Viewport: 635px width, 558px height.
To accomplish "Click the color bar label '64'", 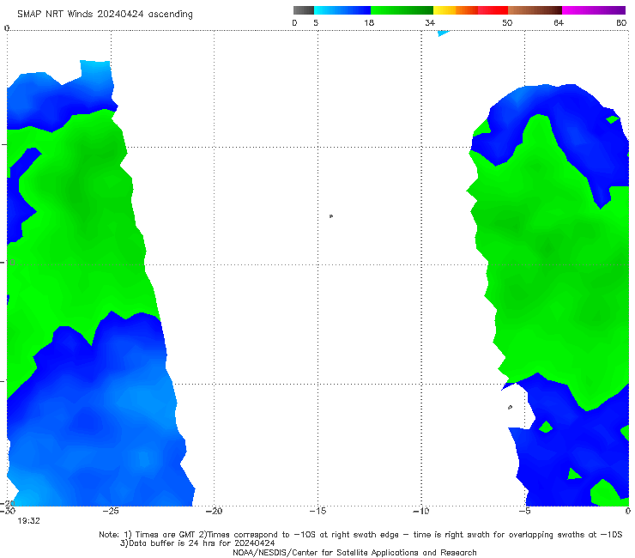I will 559,23.
